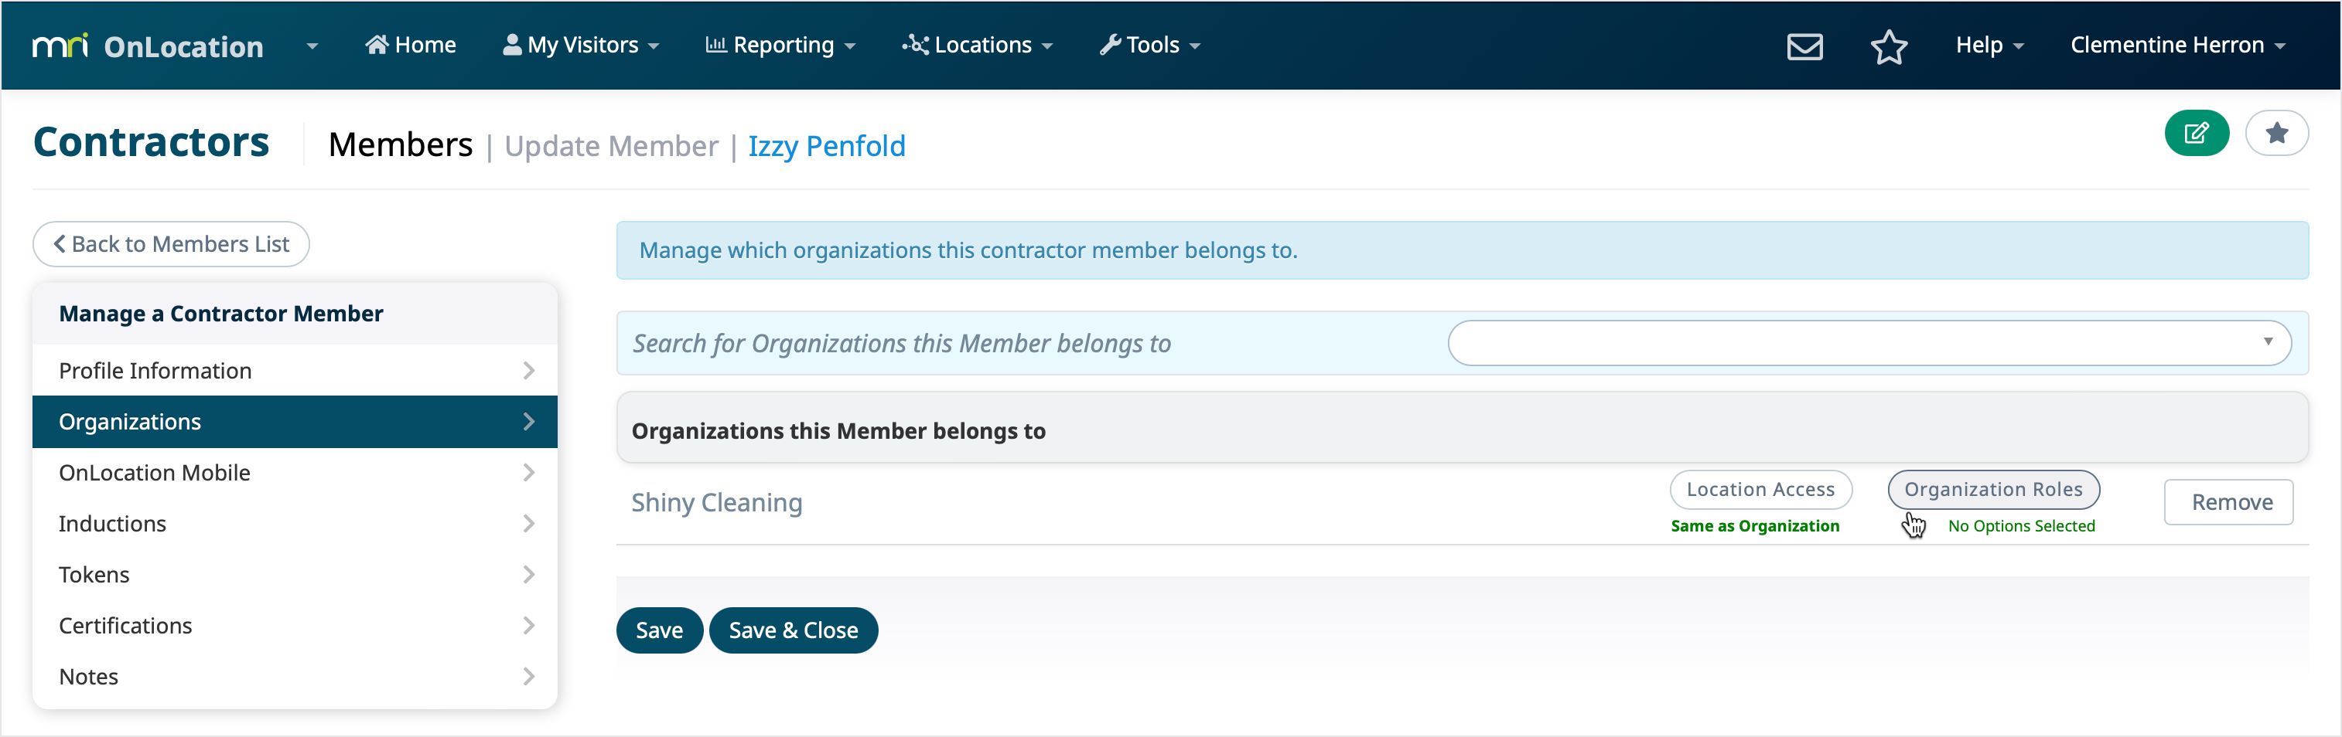Expand the Help dropdown
Image resolution: width=2342 pixels, height=737 pixels.
(1989, 45)
